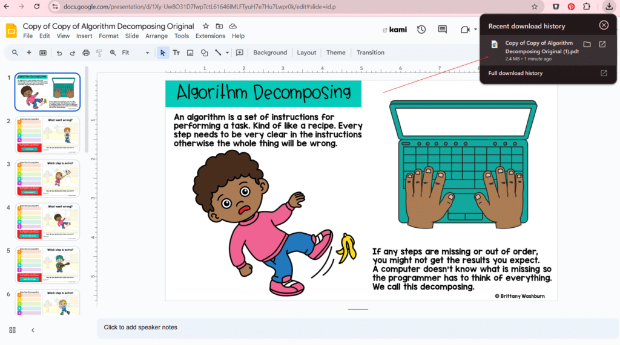
Task: Click the zoom magnifier tool
Action: click(x=113, y=53)
